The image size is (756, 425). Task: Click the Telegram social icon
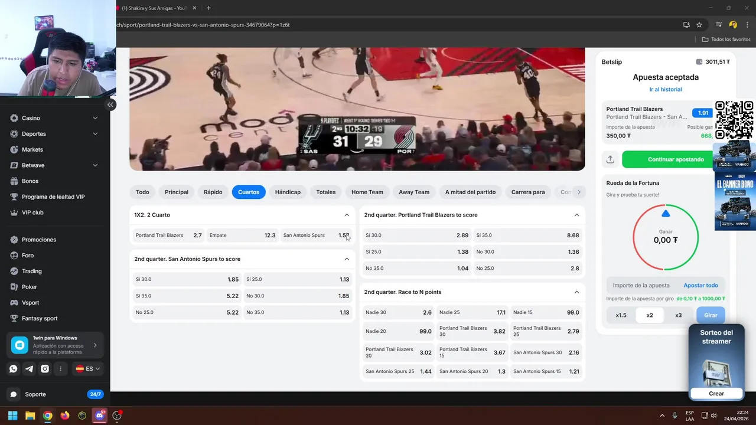click(x=29, y=369)
